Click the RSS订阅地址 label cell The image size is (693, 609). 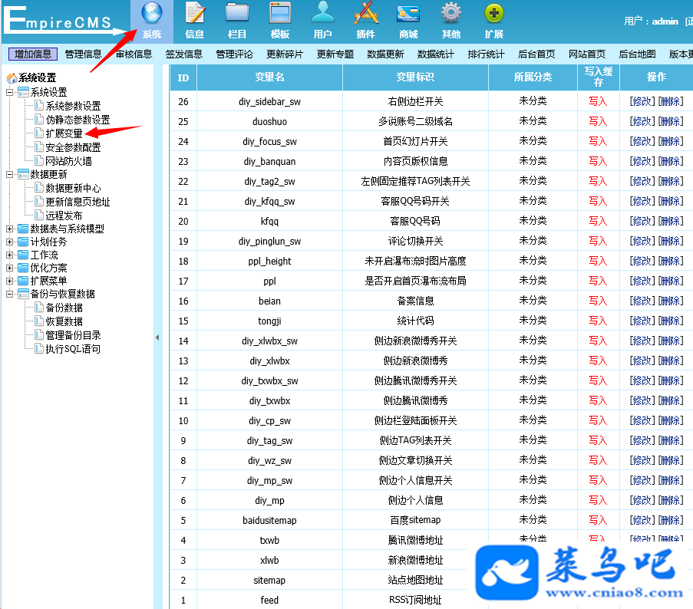415,600
